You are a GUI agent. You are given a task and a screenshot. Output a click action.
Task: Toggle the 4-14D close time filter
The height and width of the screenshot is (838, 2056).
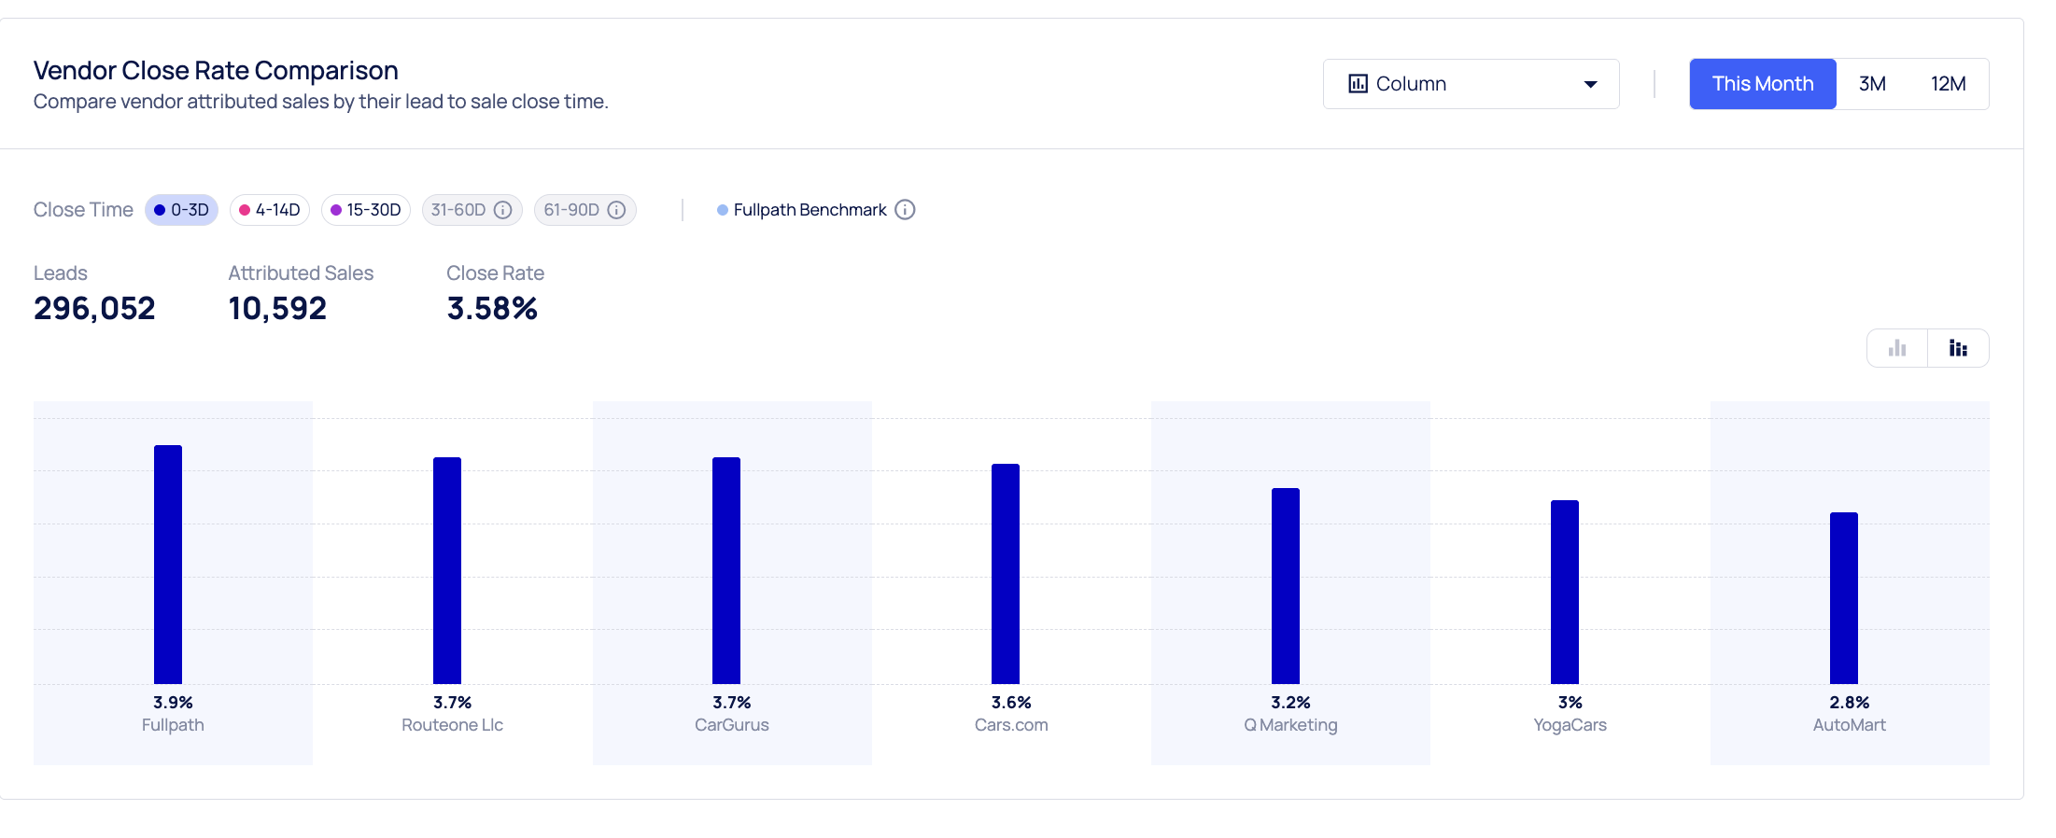[x=270, y=210]
